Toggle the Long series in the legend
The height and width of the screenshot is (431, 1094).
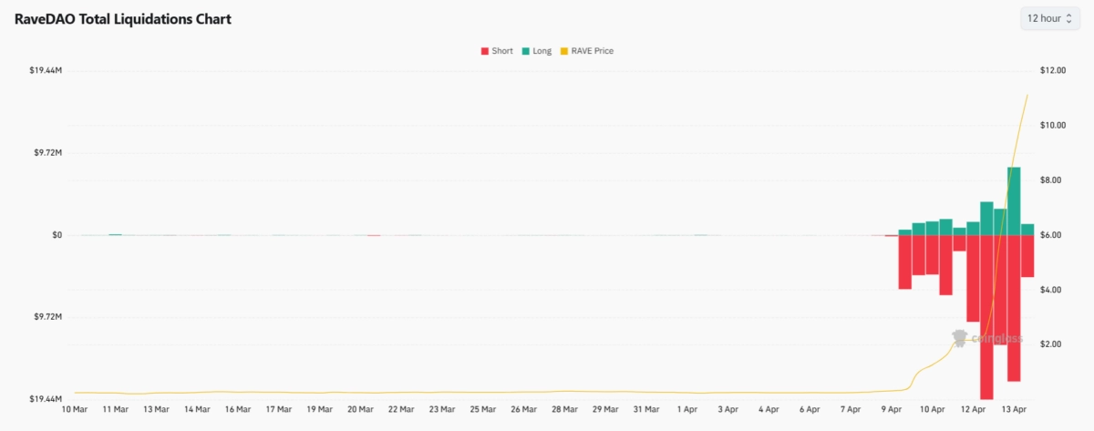coord(542,51)
